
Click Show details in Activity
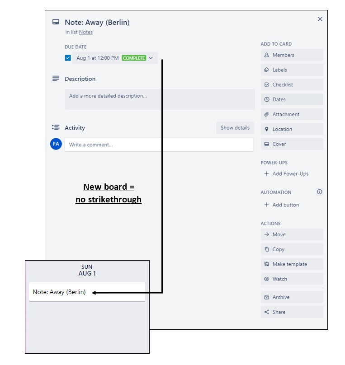click(235, 127)
